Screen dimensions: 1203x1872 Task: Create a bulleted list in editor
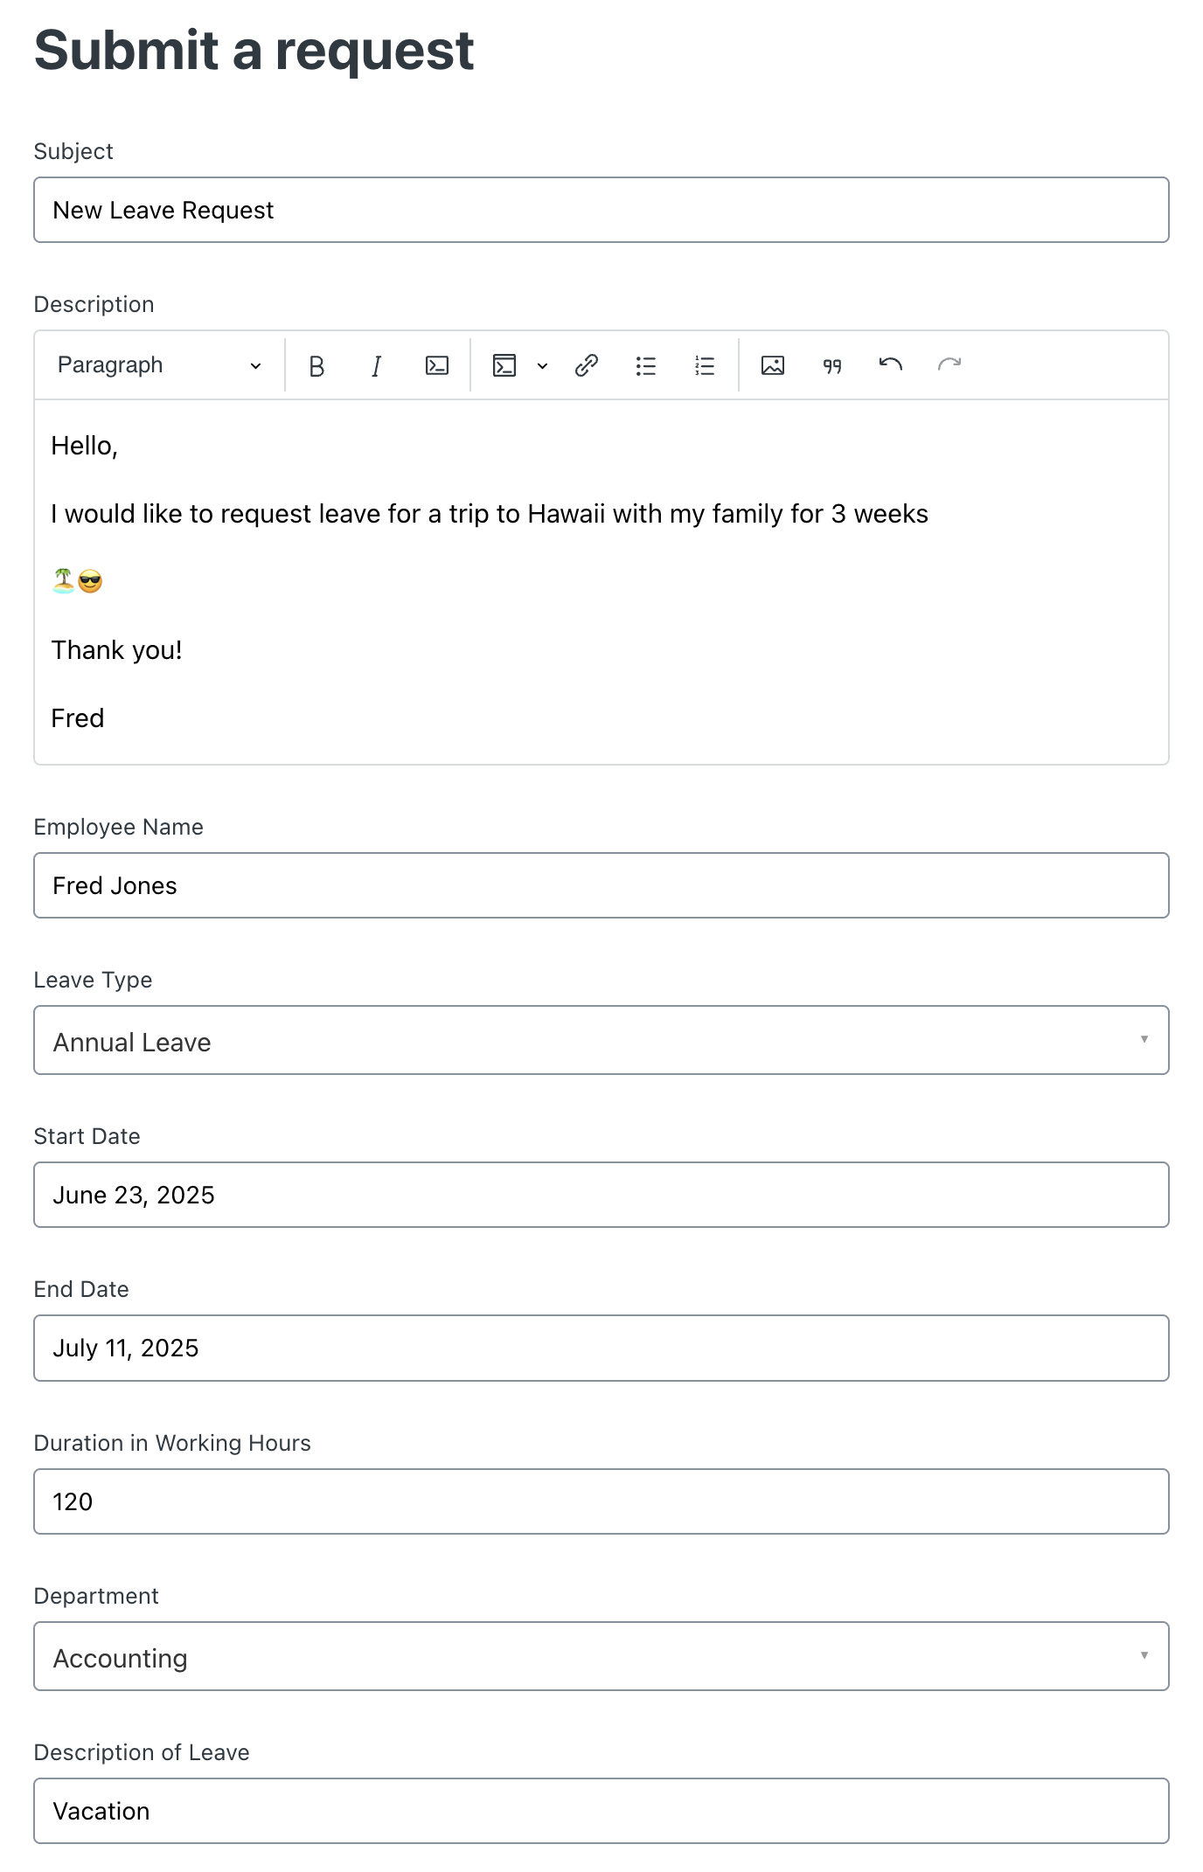click(646, 365)
